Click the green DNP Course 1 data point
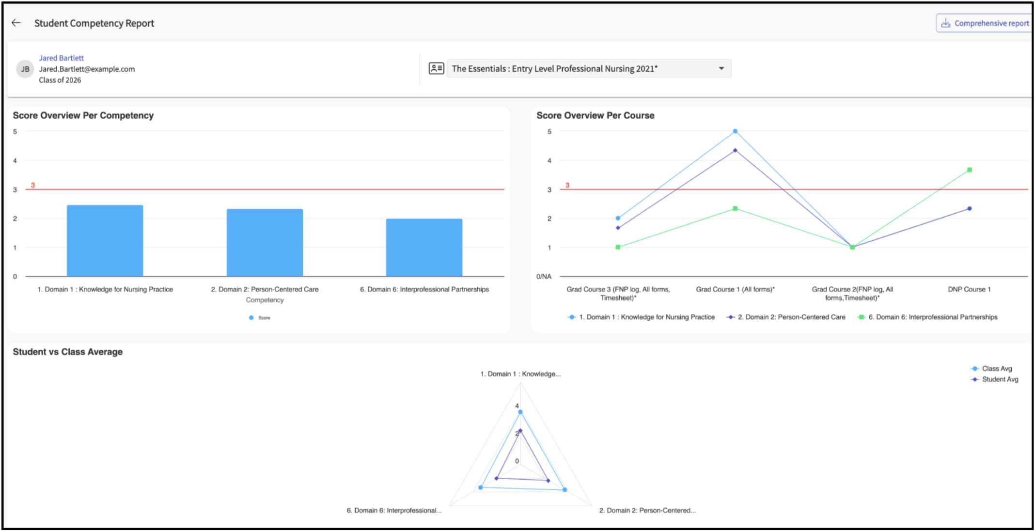This screenshot has height=531, width=1035. (969, 170)
